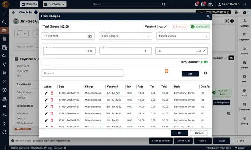Open Check In info icon
The height and width of the screenshot is (150, 251).
(36, 12)
